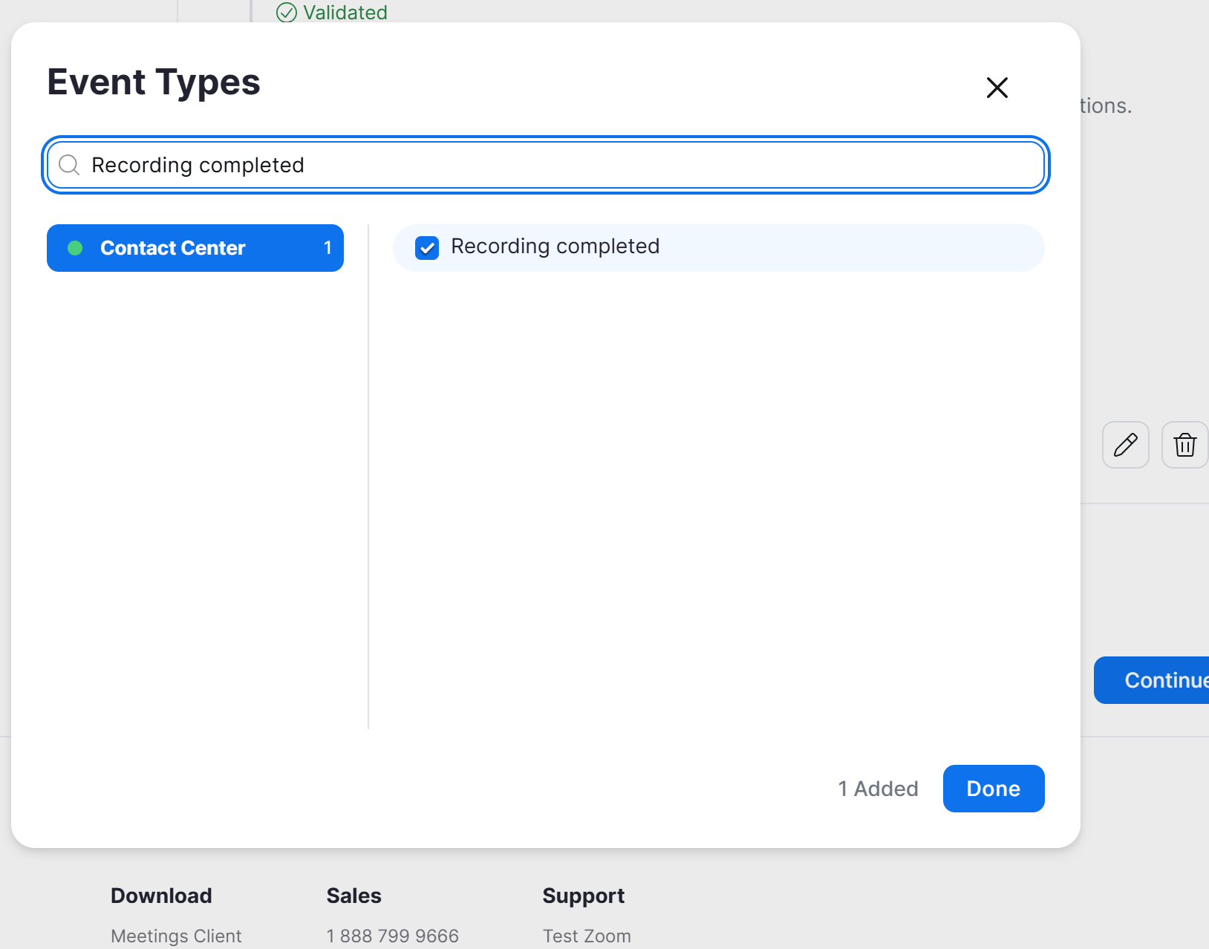Click the 1 888 799 9666 sales number
1209x949 pixels.
click(x=392, y=936)
